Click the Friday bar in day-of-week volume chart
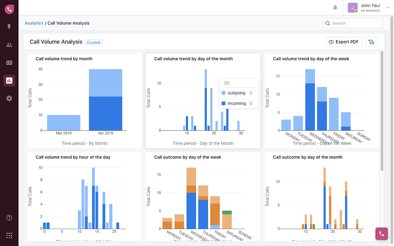394x246 pixels. [x=334, y=114]
